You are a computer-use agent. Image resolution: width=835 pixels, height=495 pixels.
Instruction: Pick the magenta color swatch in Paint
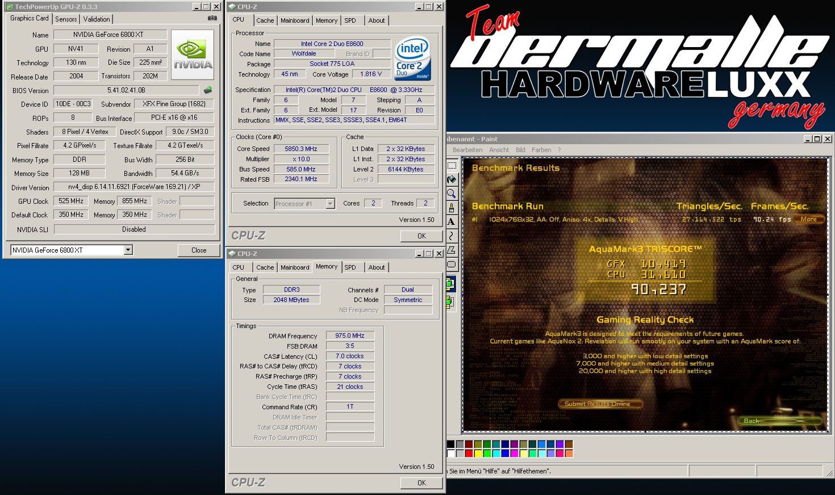[514, 453]
